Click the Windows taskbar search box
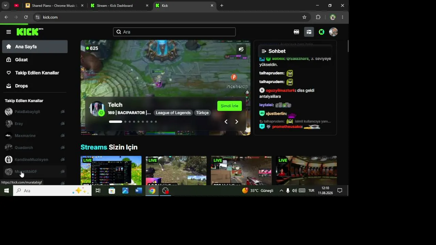Screen dimensions: 436x245 (52, 191)
